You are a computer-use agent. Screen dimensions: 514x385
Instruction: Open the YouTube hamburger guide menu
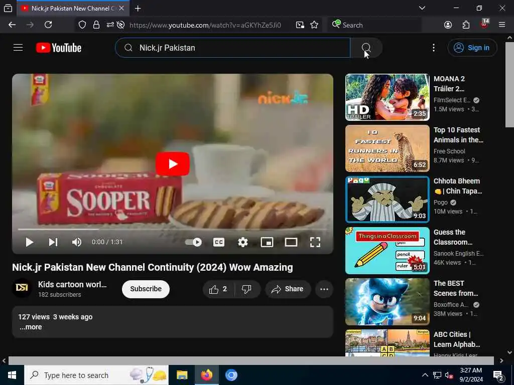point(18,48)
